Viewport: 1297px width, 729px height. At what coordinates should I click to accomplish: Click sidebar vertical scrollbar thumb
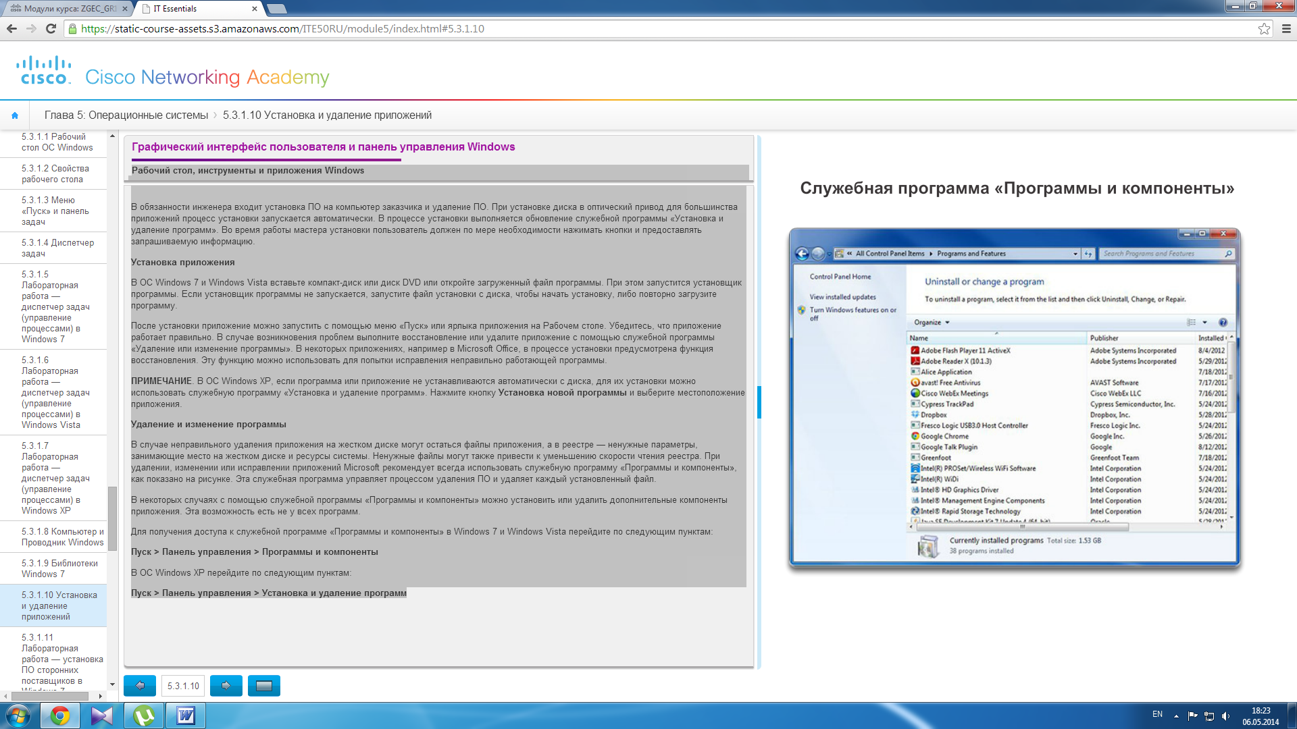[112, 518]
